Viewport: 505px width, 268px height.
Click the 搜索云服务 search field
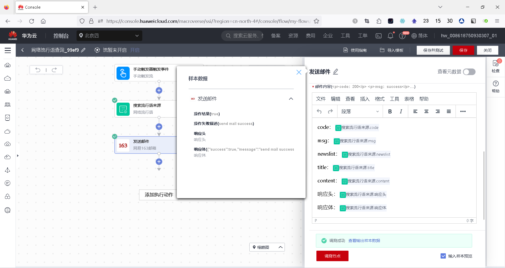(x=243, y=36)
